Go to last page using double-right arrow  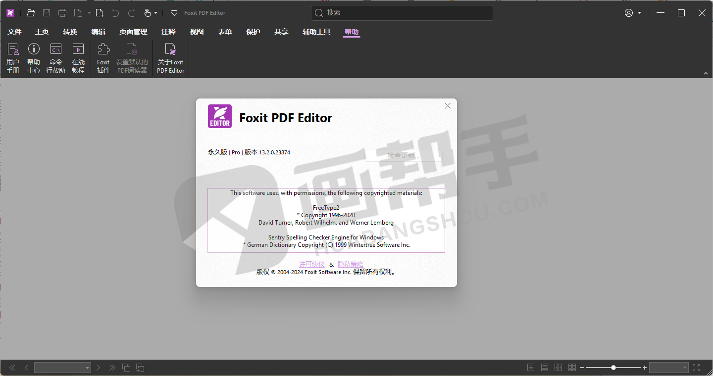click(x=112, y=368)
